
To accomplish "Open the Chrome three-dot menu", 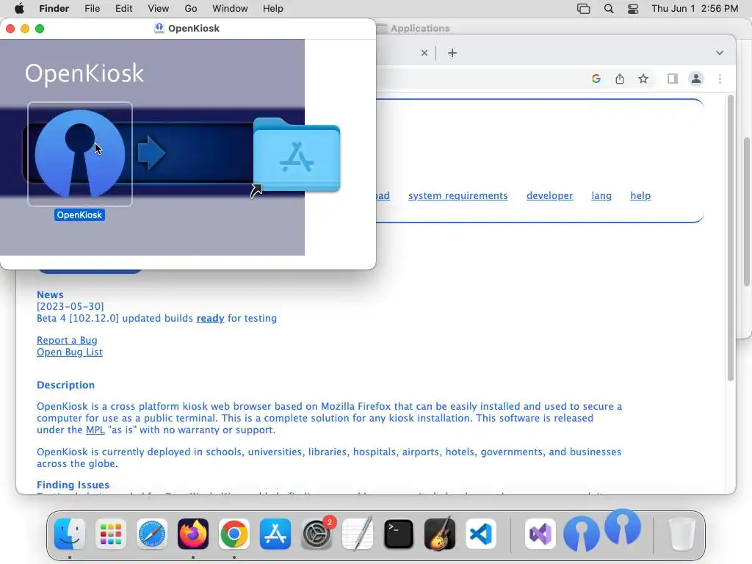I will (x=720, y=79).
